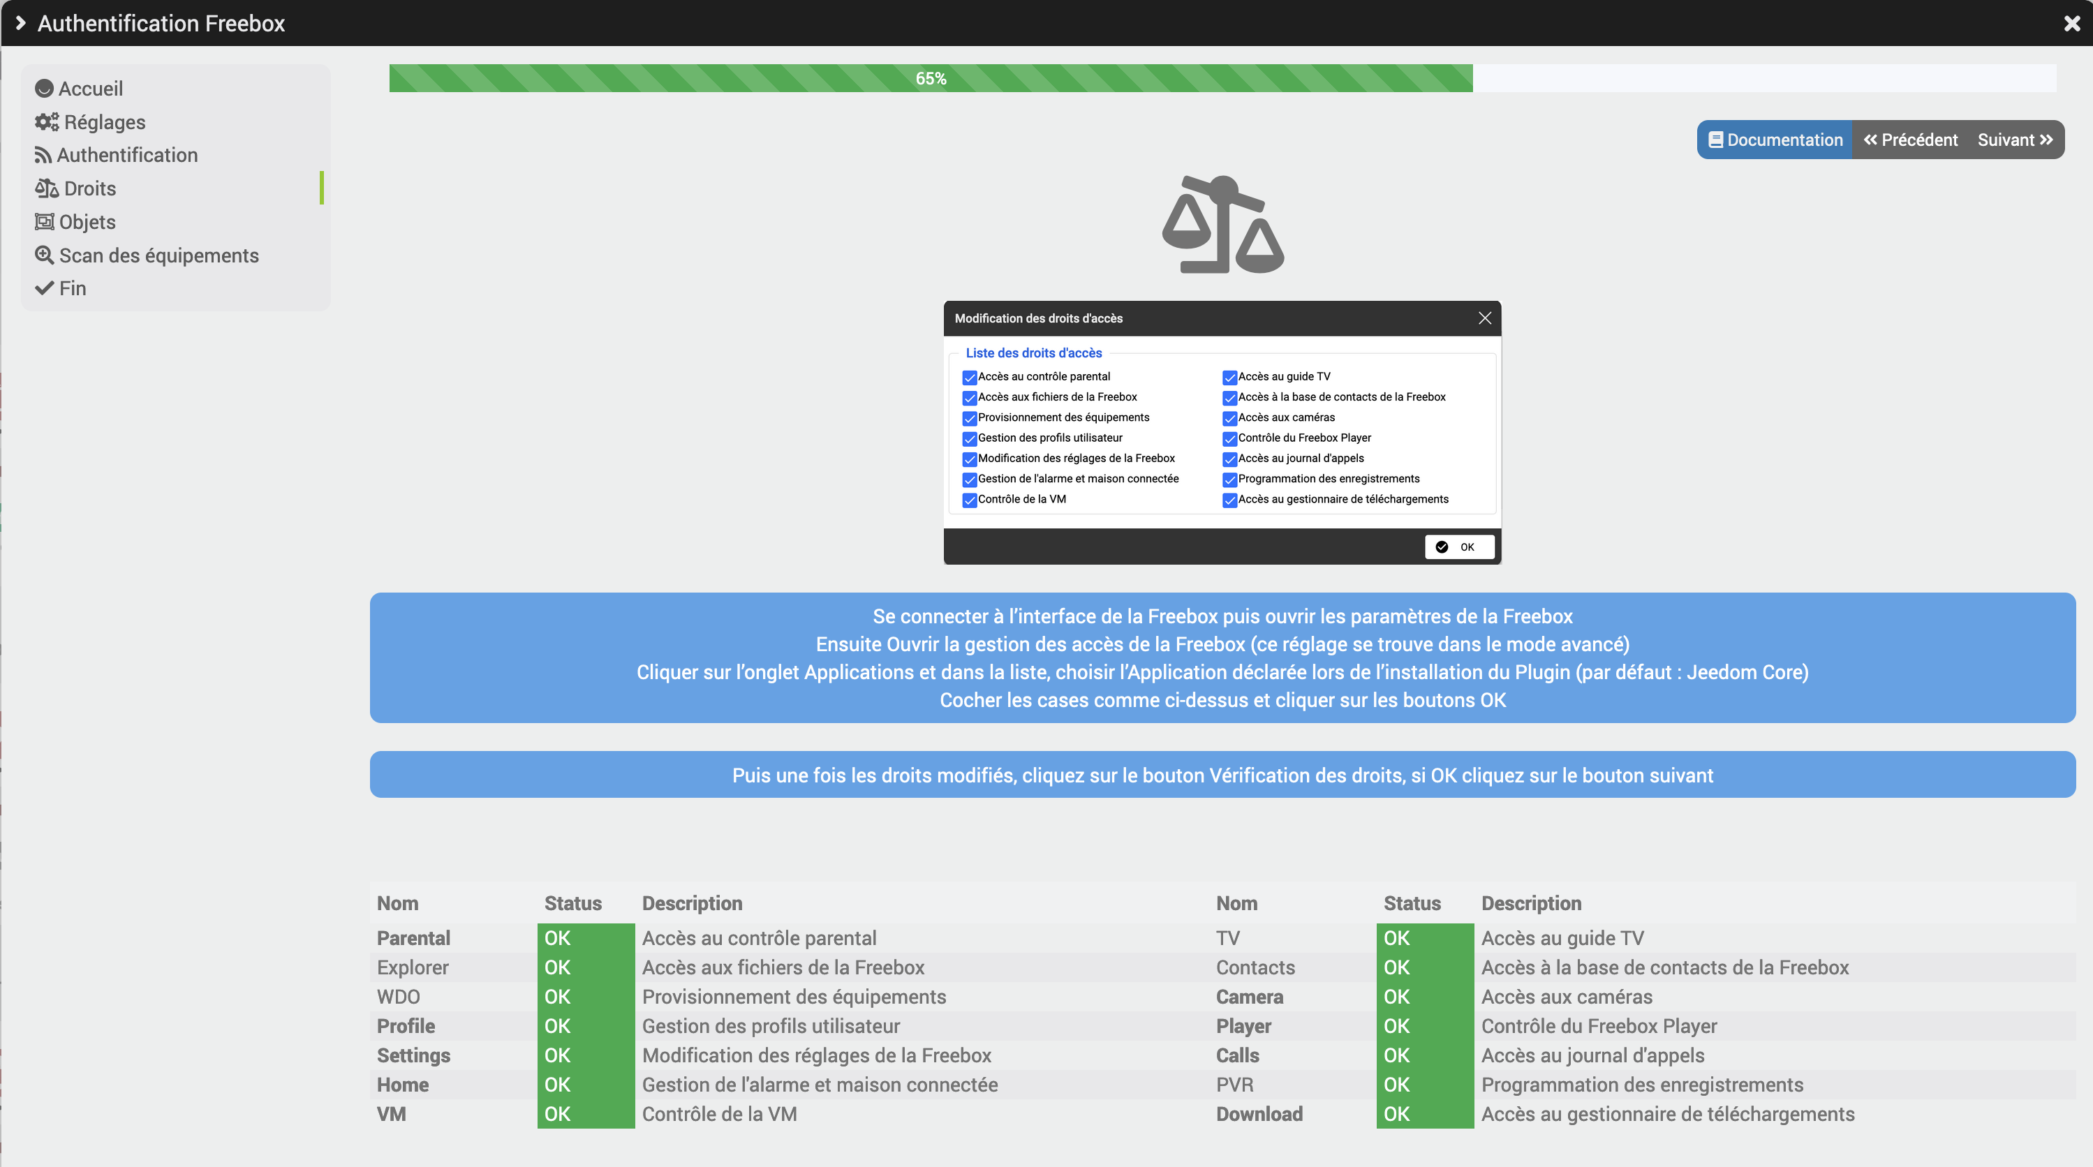Click the Download row name

pyautogui.click(x=1259, y=1113)
